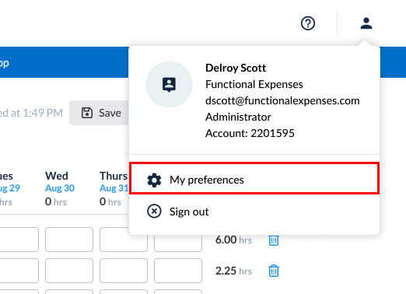Click Wednesday hours field in 2.25 hrs row
The height and width of the screenshot is (294, 406).
[69, 271]
